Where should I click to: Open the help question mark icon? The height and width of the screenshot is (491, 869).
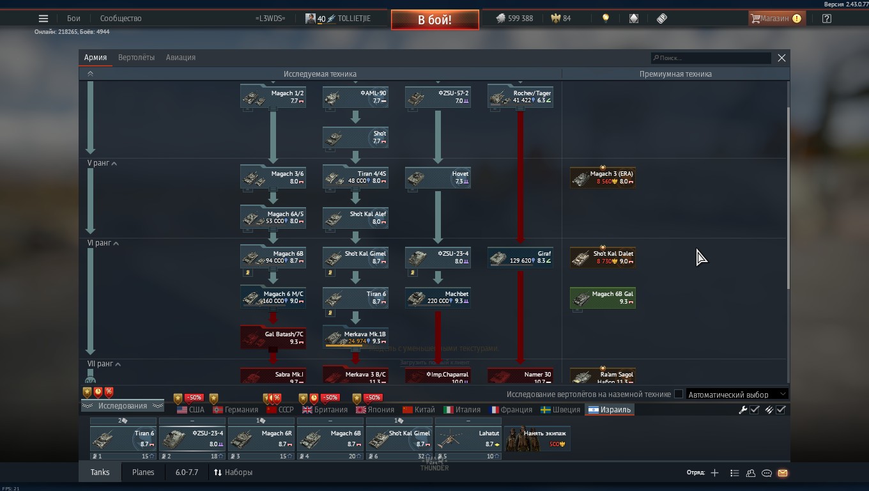pyautogui.click(x=827, y=19)
